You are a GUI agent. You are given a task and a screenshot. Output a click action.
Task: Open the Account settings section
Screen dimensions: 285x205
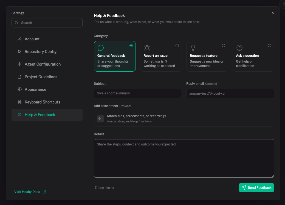(47, 39)
